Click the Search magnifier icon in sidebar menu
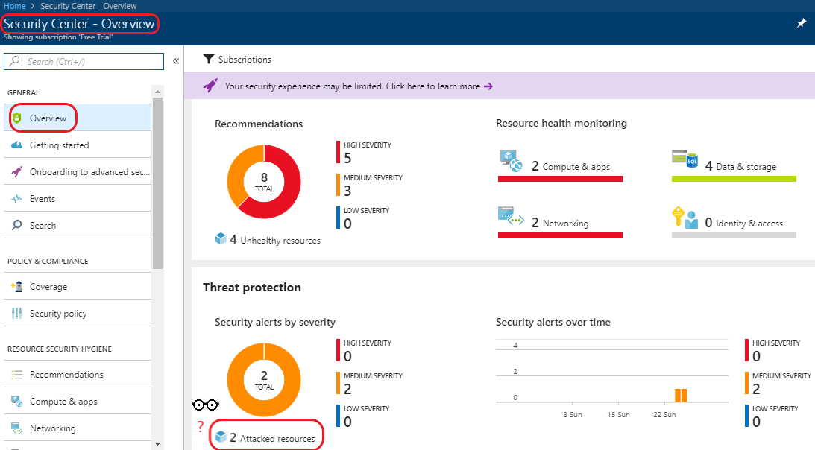 pos(17,225)
